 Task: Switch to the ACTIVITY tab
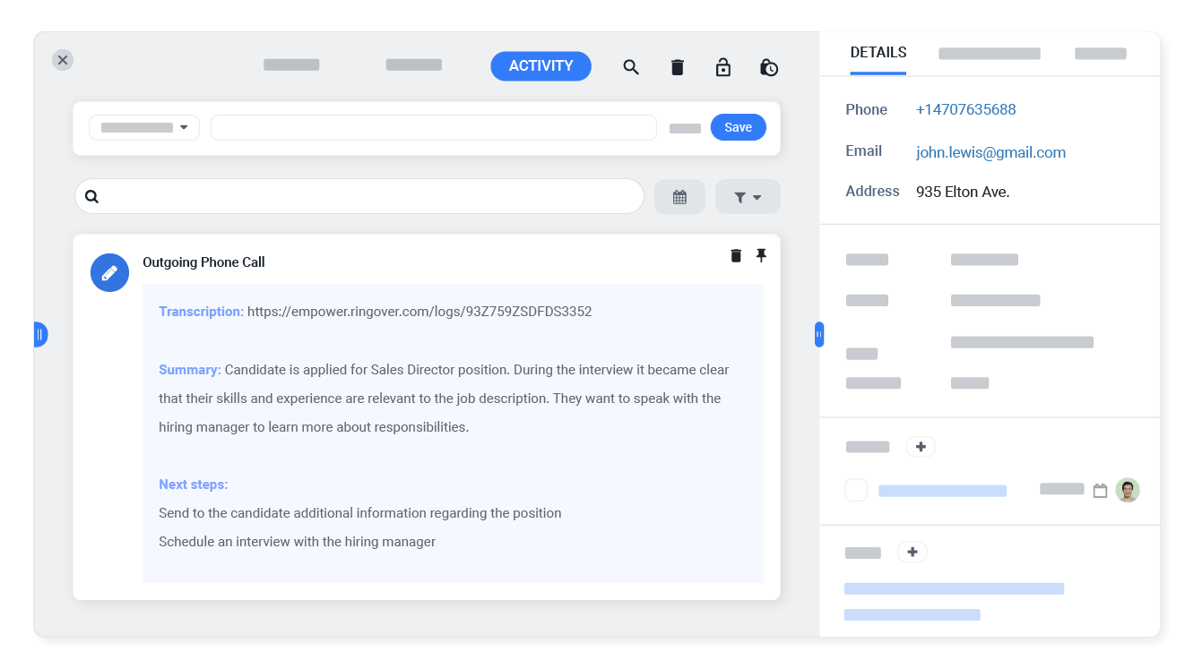(541, 65)
